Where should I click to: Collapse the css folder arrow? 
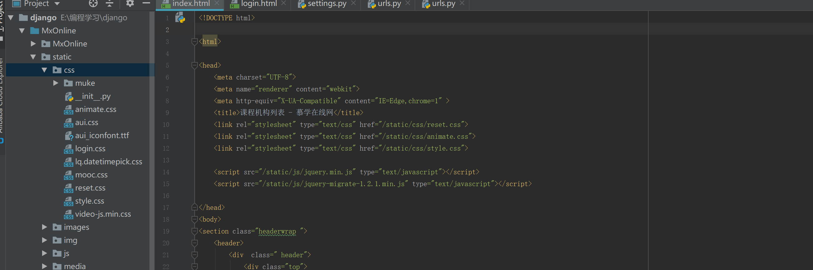tap(45, 70)
